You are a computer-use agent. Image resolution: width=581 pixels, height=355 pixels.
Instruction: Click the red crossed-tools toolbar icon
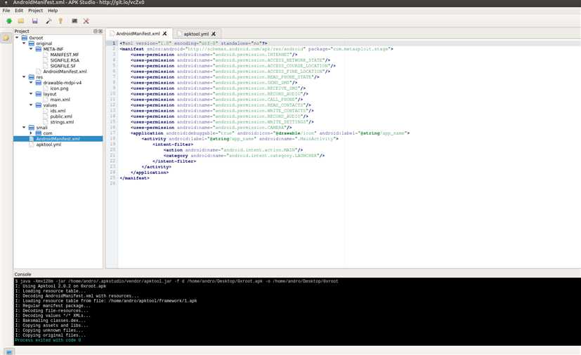click(x=86, y=21)
